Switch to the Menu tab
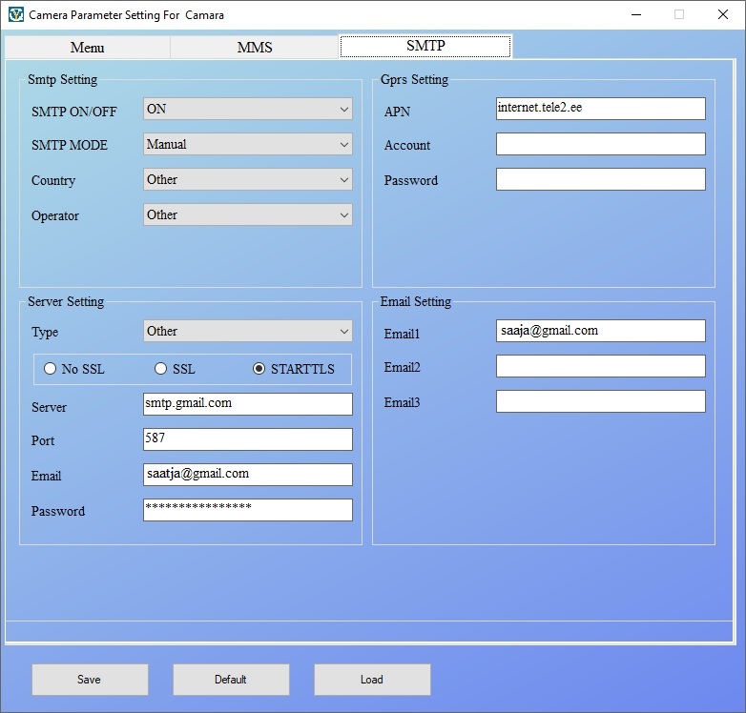 88,48
